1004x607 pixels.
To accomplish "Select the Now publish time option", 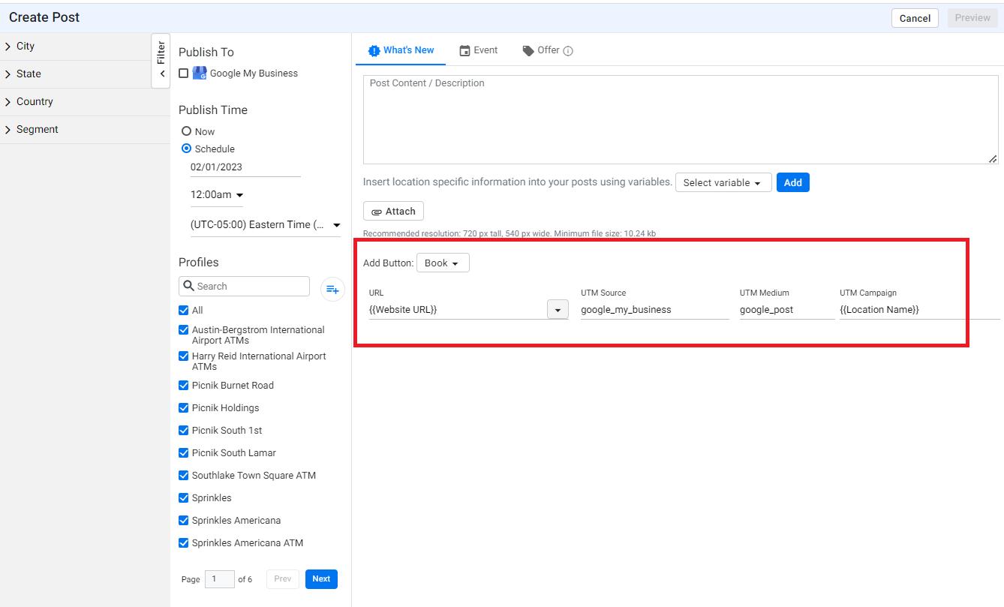I will click(x=186, y=131).
